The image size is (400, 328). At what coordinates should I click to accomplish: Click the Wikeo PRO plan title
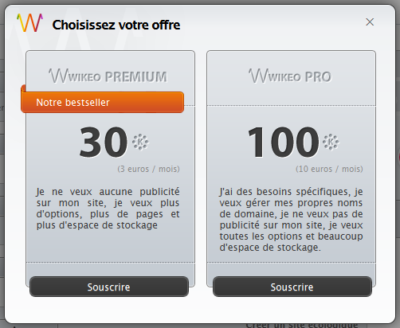[290, 76]
